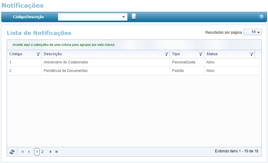Click the Tipo column filter icon
Viewport: 268px width, 163px height.
pyautogui.click(x=200, y=54)
